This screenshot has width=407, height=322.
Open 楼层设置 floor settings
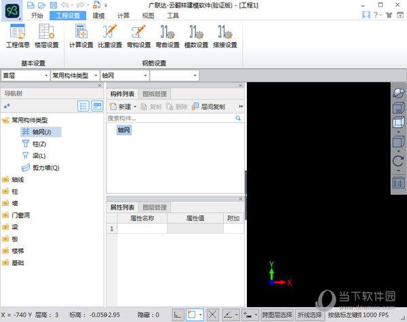click(x=46, y=36)
